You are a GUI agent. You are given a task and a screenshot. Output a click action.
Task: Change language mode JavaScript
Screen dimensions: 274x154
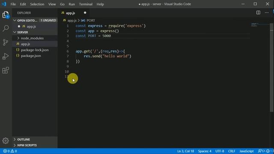(247, 151)
